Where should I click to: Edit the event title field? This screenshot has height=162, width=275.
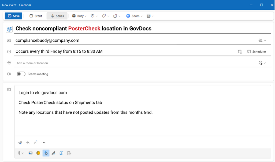click(142, 29)
